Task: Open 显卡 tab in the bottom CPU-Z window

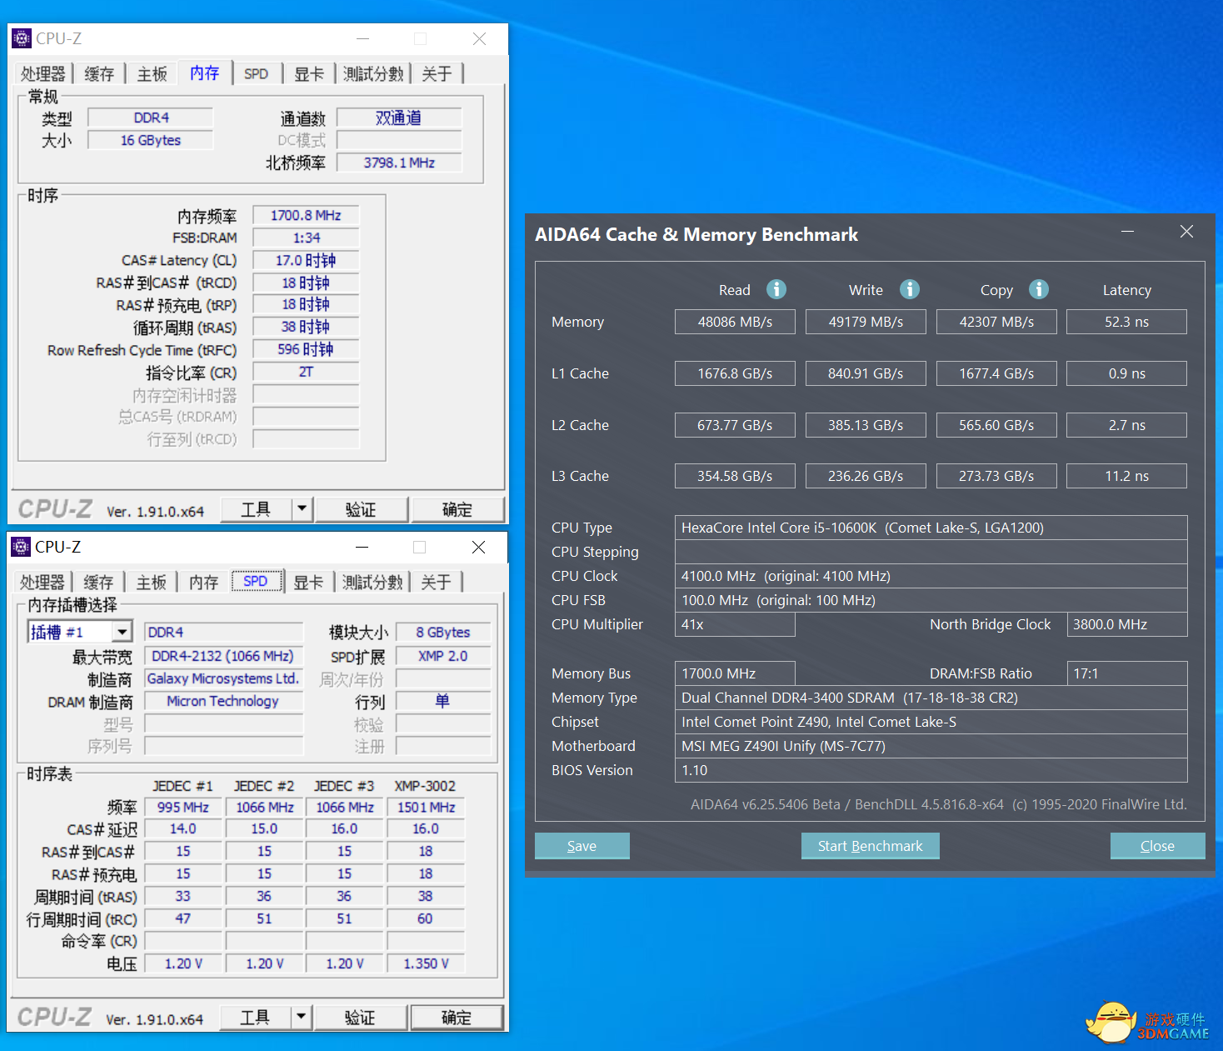Action: tap(307, 583)
